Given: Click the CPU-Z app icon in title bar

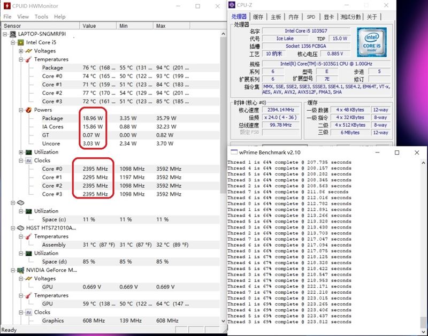Looking at the screenshot, I should tap(232, 5).
